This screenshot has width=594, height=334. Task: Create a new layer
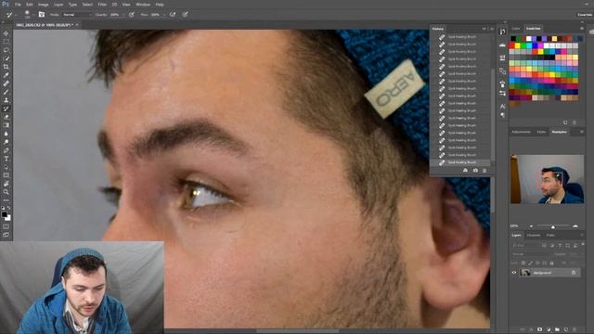566,330
